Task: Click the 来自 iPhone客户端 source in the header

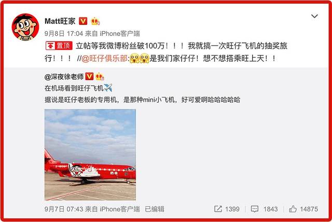Action: click(x=113, y=33)
